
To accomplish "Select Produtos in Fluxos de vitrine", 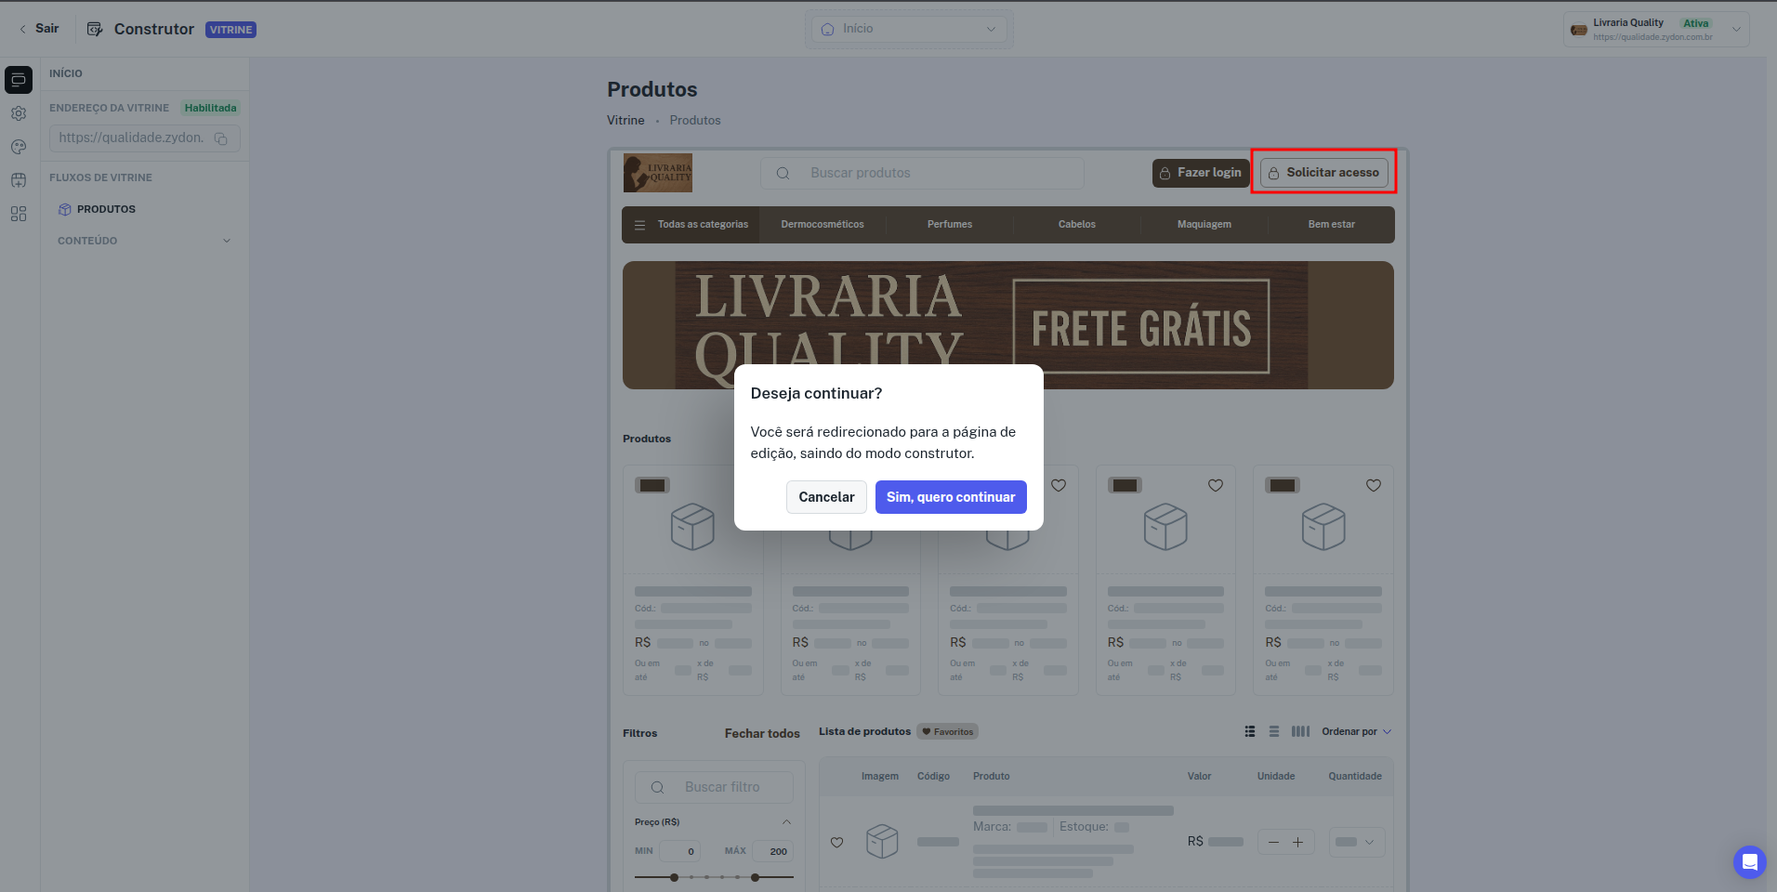I will (106, 209).
